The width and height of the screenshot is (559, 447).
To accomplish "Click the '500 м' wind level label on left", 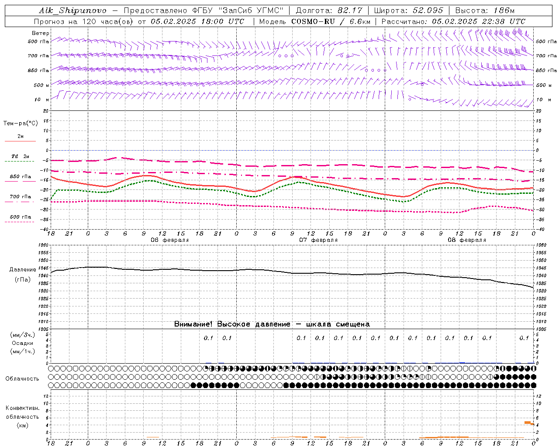I will point(41,85).
